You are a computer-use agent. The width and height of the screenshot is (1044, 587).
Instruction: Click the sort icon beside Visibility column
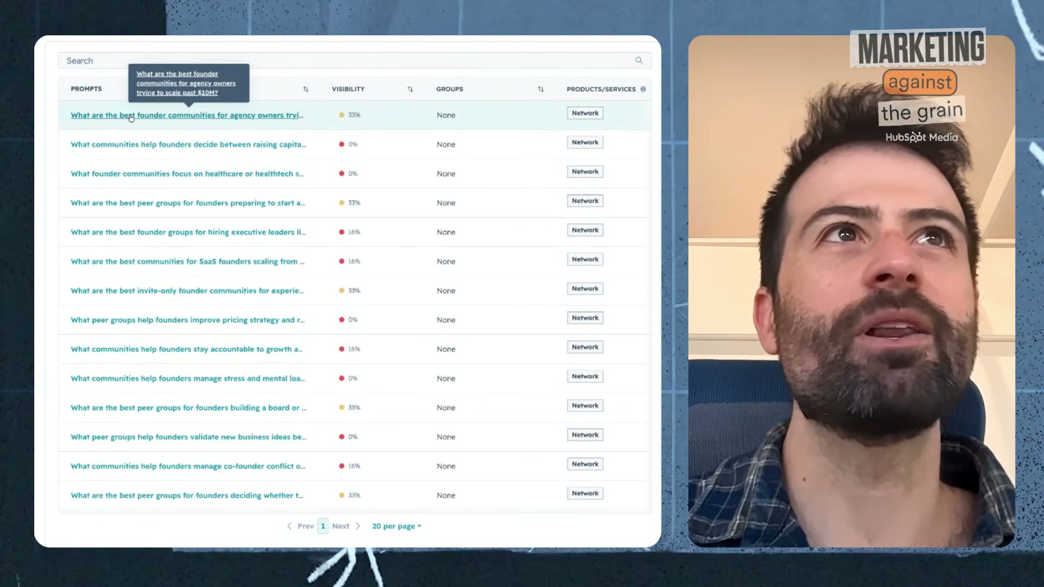click(411, 89)
